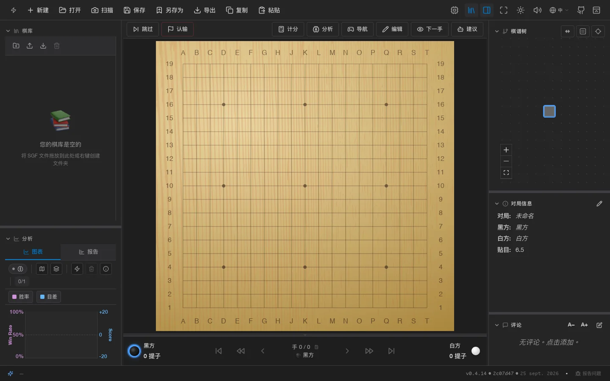This screenshot has height=381, width=610.
Task: Center the game tree with the crosshair icon
Action: 598,31
